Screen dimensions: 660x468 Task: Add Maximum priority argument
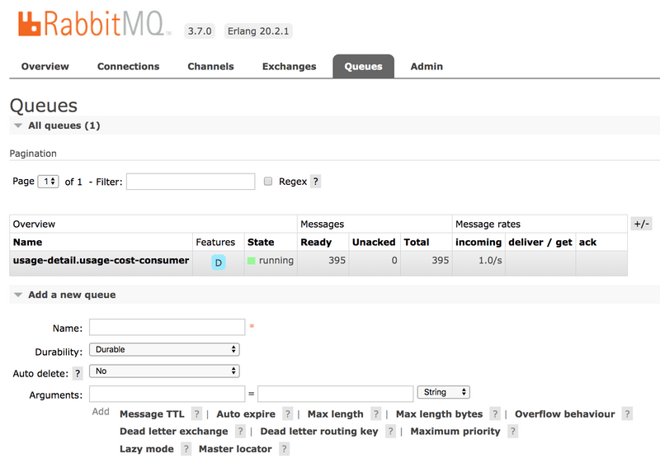pos(455,432)
